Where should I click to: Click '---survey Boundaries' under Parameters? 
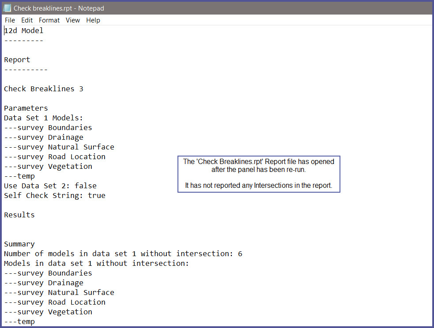48,128
